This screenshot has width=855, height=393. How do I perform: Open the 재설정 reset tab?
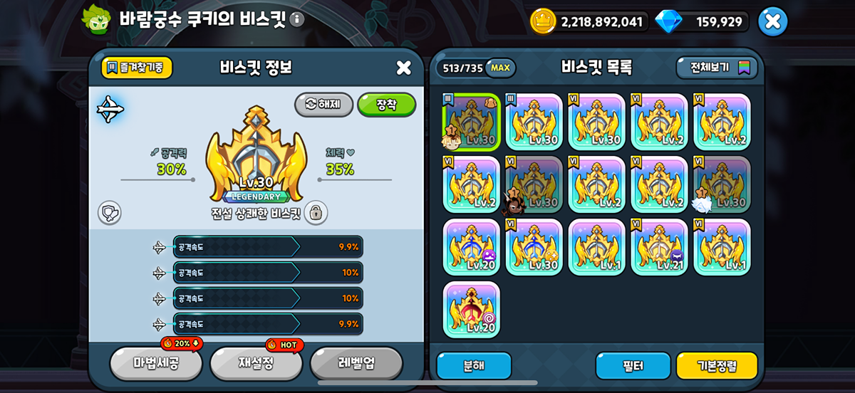tap(256, 364)
